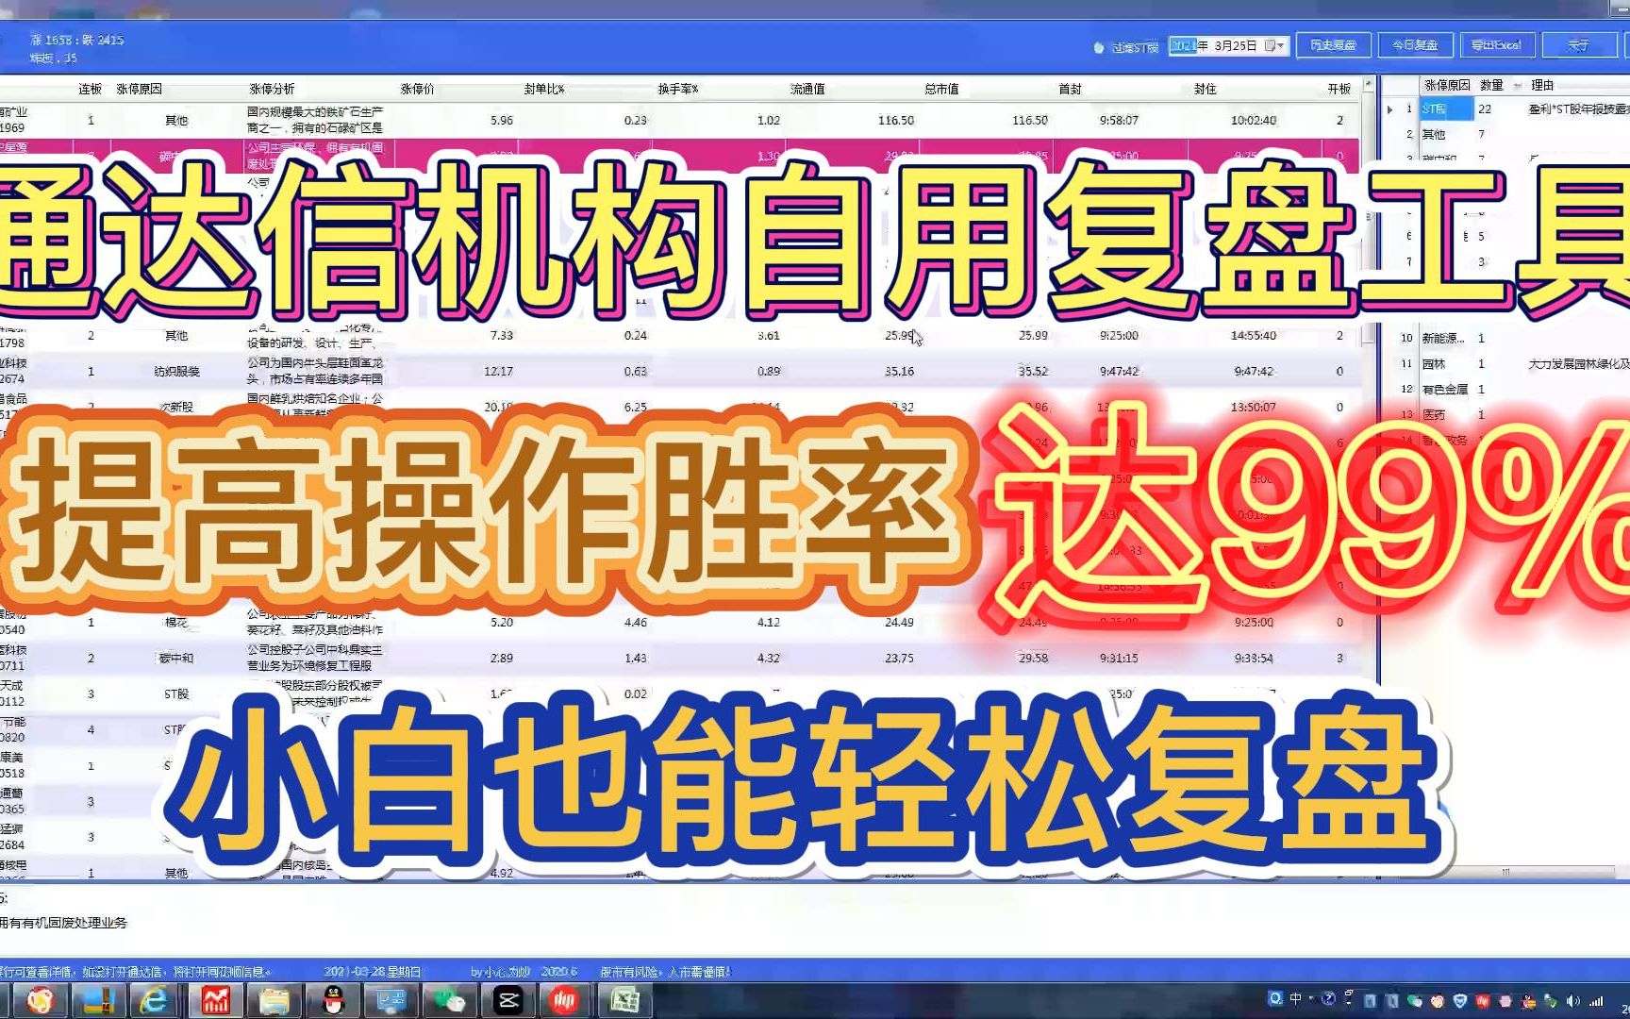Select row with first seal time 9:58:07
Image resolution: width=1630 pixels, height=1019 pixels.
[x=679, y=120]
